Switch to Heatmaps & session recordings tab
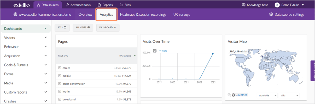This screenshot has width=315, height=104. 143,14
